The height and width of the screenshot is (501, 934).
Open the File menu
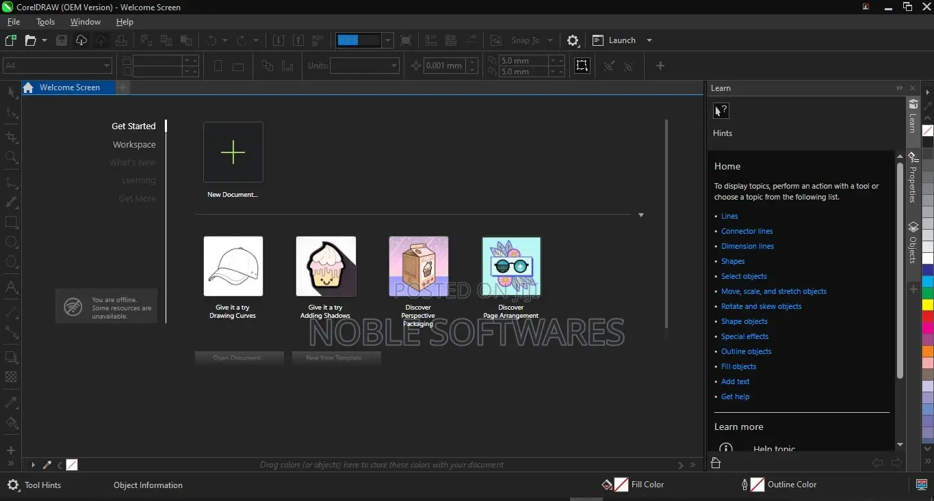14,22
